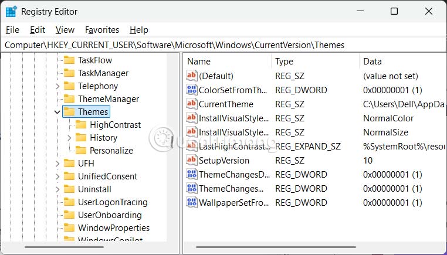Click the HighContrast folder icon
The height and width of the screenshot is (255, 447).
click(81, 125)
